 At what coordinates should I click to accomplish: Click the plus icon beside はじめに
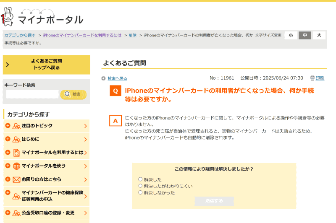point(8,139)
